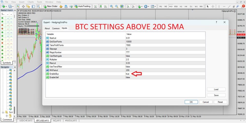Toggle the AutoTrading button
This screenshot has height=123, width=246.
(x=83, y=6)
